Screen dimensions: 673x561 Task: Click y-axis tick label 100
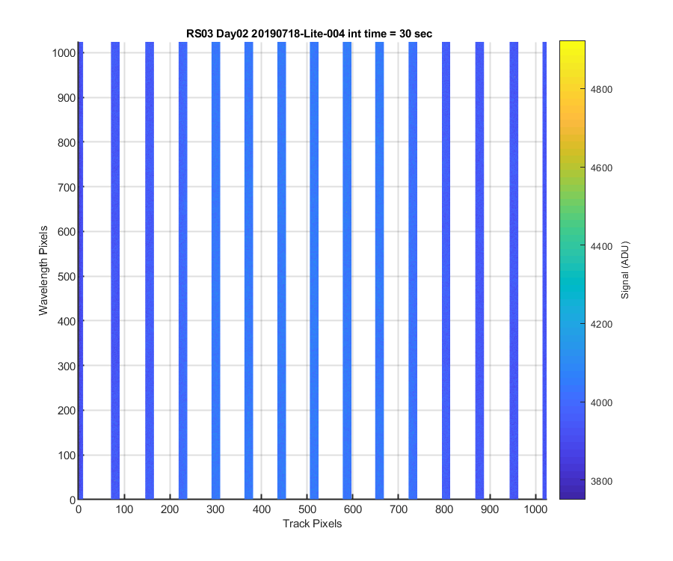pos(67,456)
